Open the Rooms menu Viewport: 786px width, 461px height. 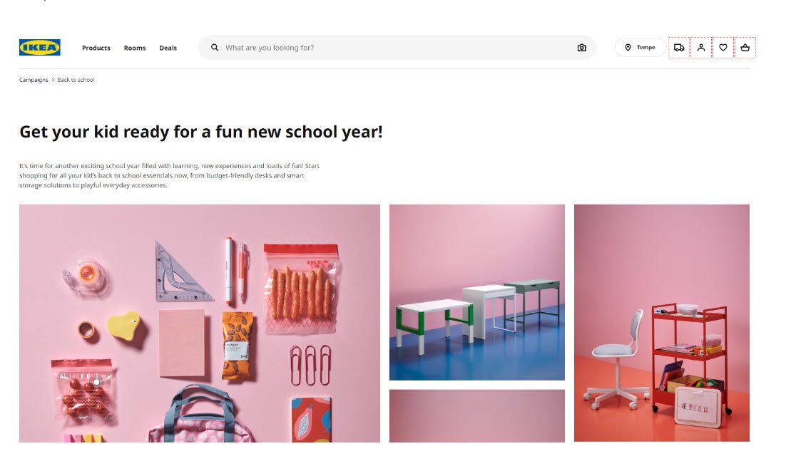[x=135, y=48]
